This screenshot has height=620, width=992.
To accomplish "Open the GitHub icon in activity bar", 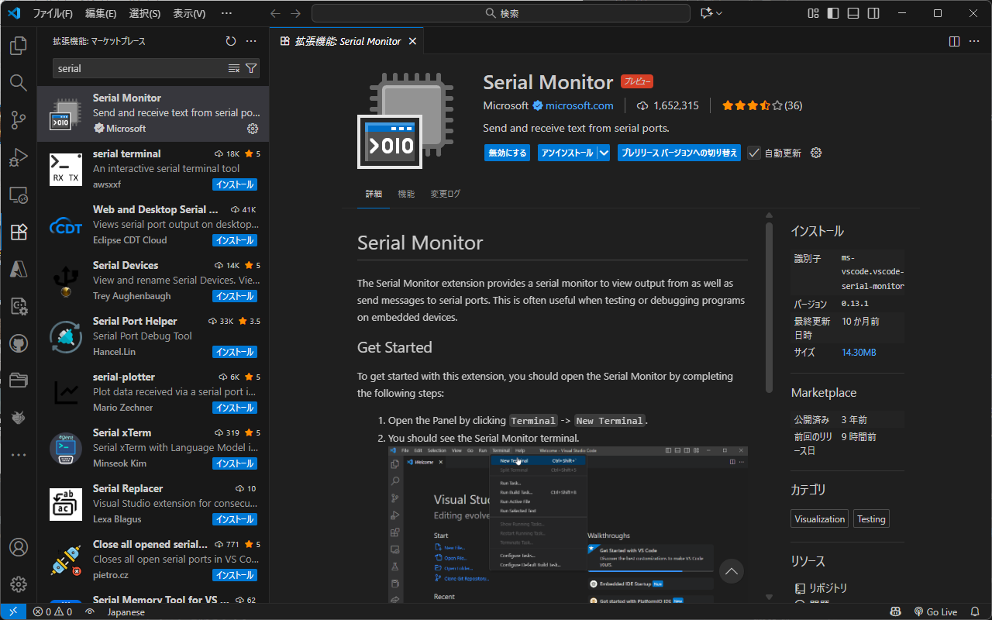I will pyautogui.click(x=19, y=343).
